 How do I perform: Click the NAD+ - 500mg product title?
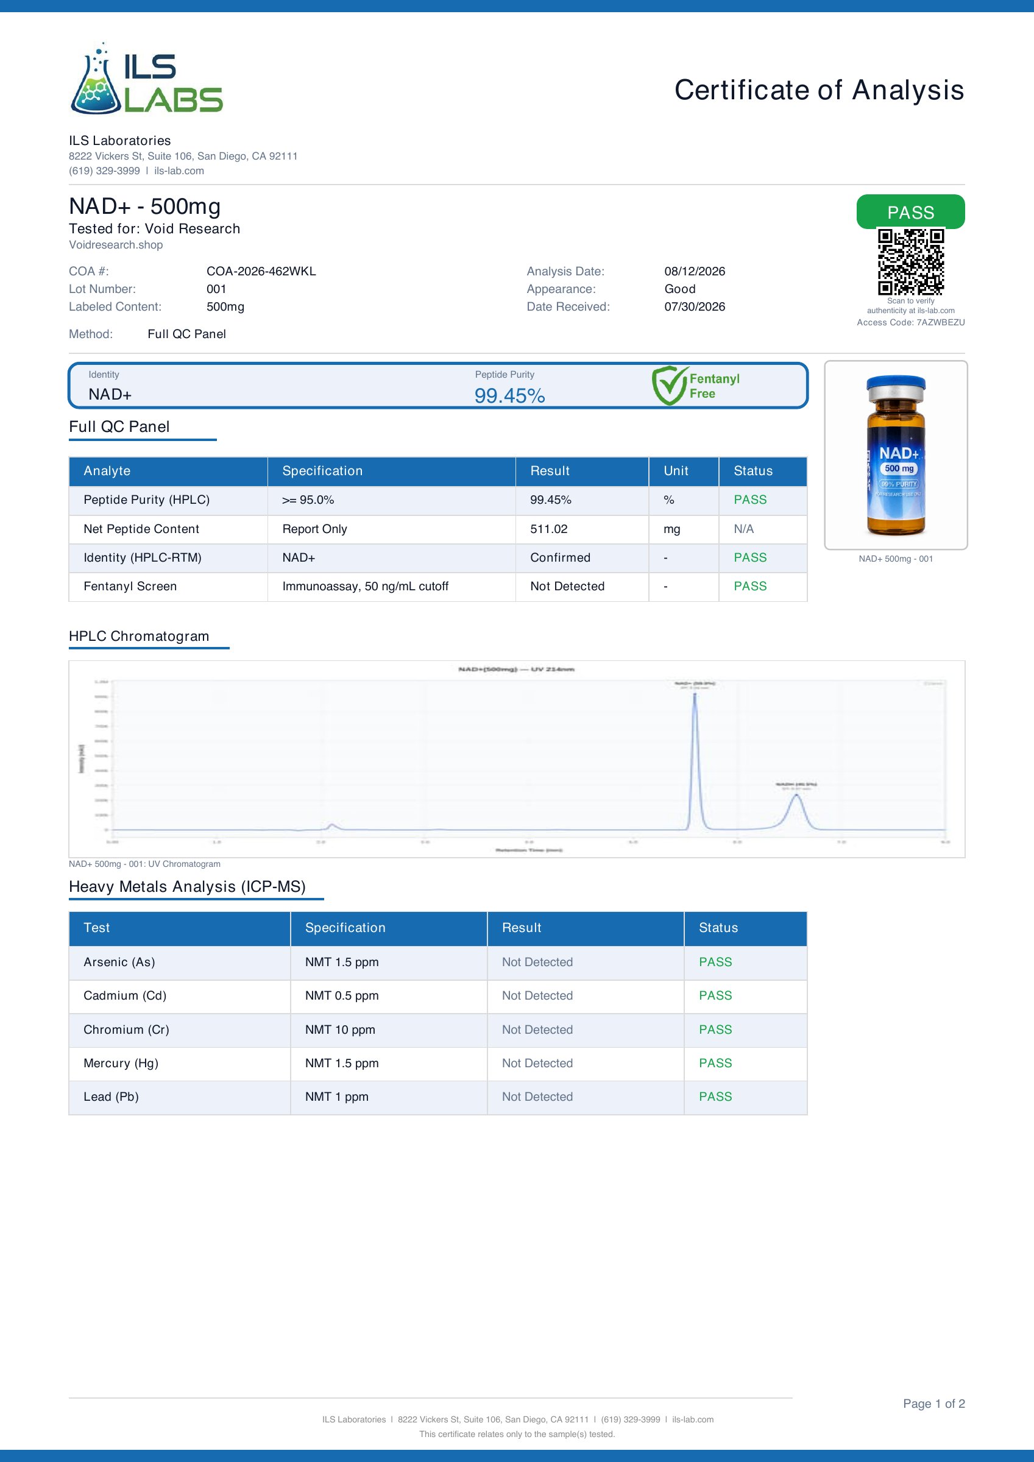(144, 207)
